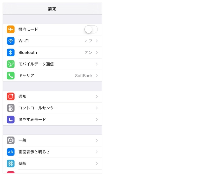Tap the red notifications icon
This screenshot has height=176, width=208.
coord(11,96)
